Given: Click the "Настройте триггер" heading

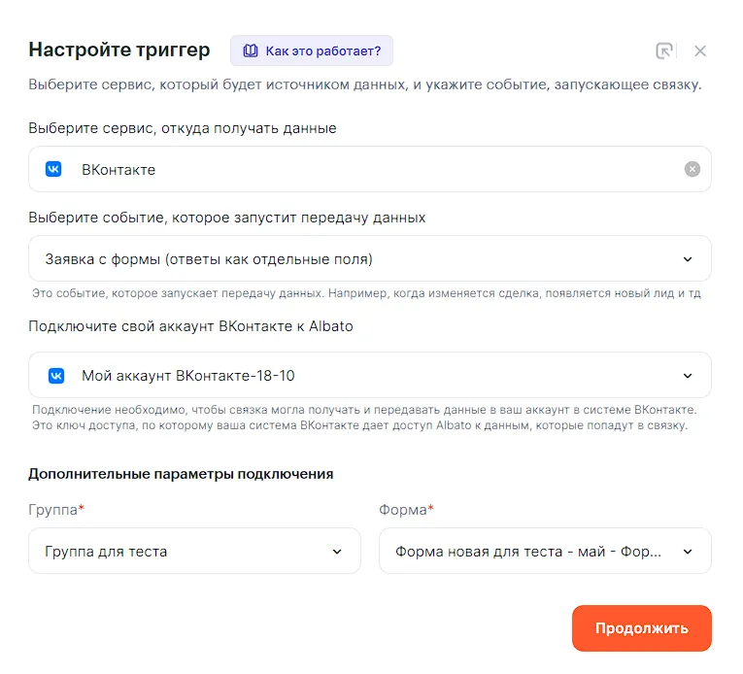Looking at the screenshot, I should click(118, 51).
